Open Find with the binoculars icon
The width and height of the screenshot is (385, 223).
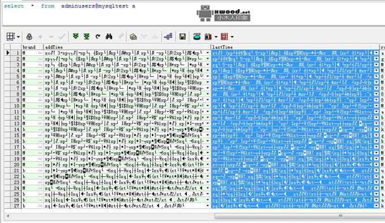click(x=109, y=37)
